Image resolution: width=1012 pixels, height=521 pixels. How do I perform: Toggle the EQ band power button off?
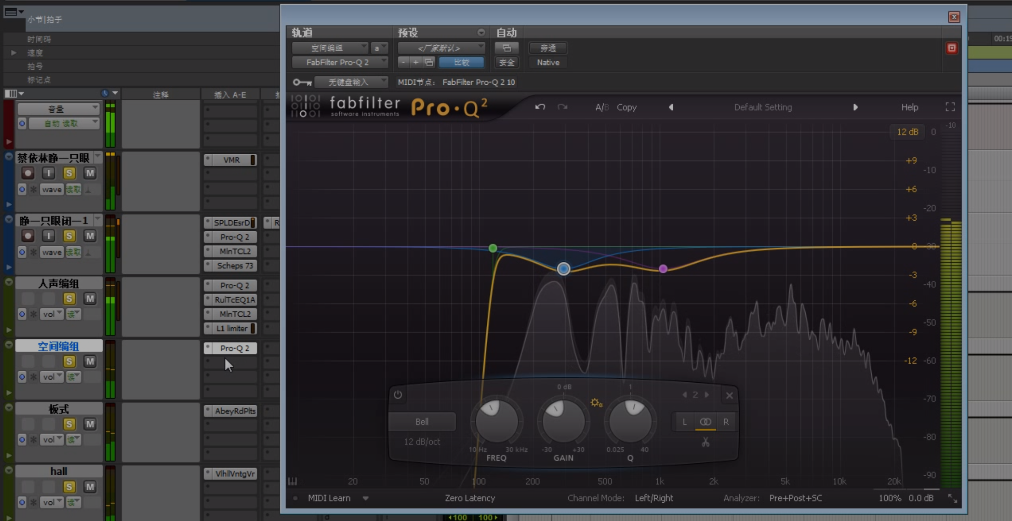(x=397, y=395)
